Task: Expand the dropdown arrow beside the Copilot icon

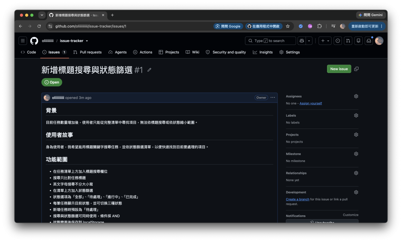Action: 309,40
